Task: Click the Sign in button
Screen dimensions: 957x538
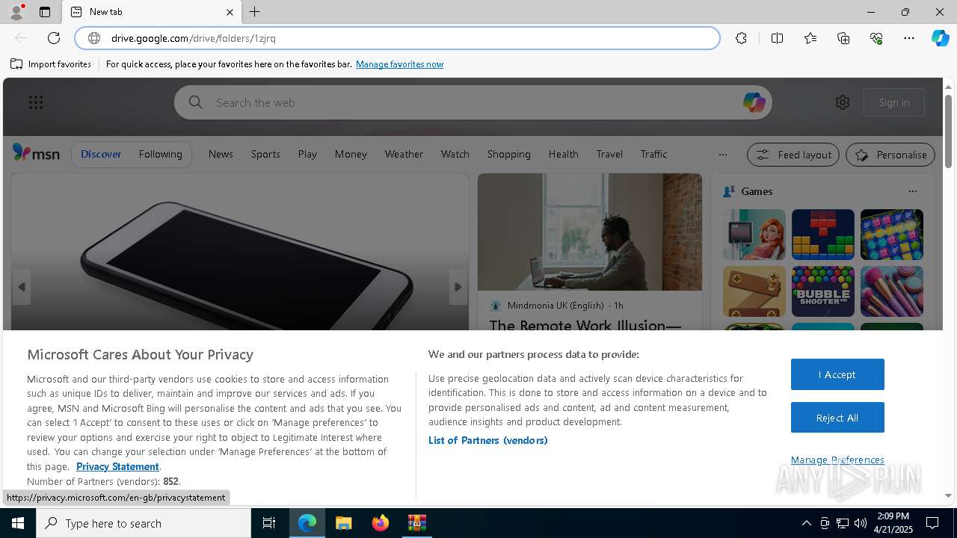Action: tap(894, 102)
